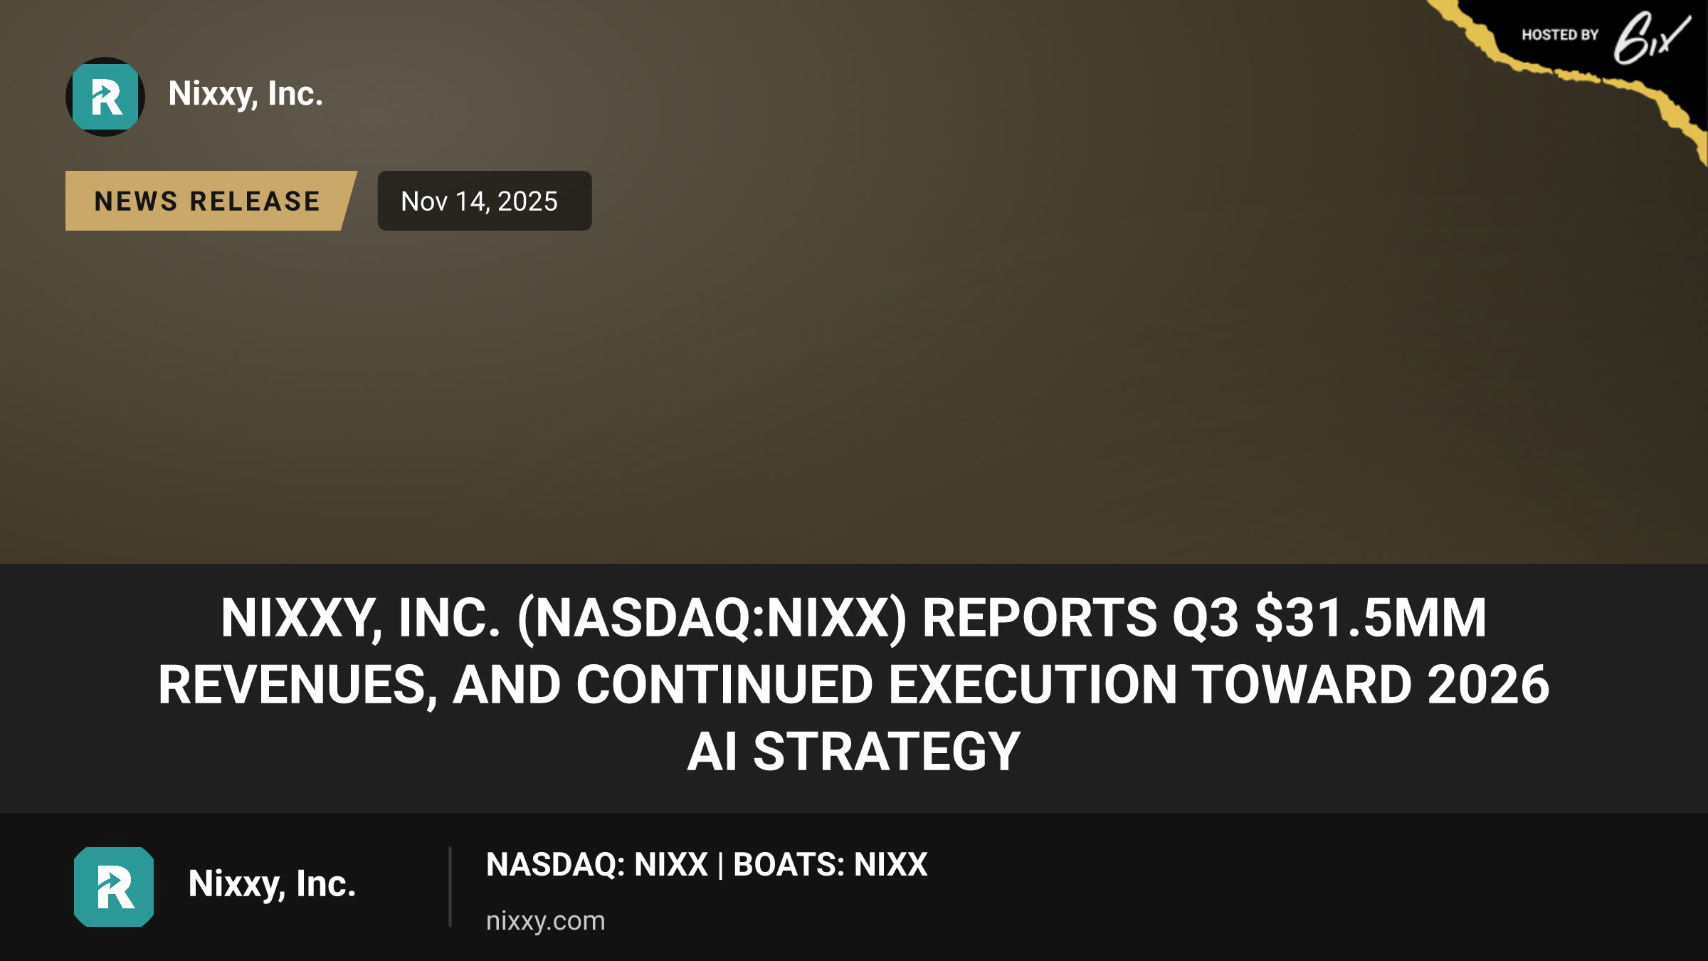Viewport: 1708px width, 961px height.
Task: Click the vertical divider in footer
Action: [x=450, y=887]
